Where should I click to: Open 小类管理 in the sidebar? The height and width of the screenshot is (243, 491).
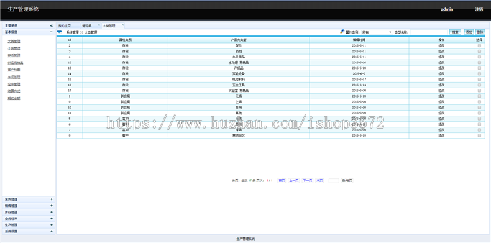pos(14,48)
